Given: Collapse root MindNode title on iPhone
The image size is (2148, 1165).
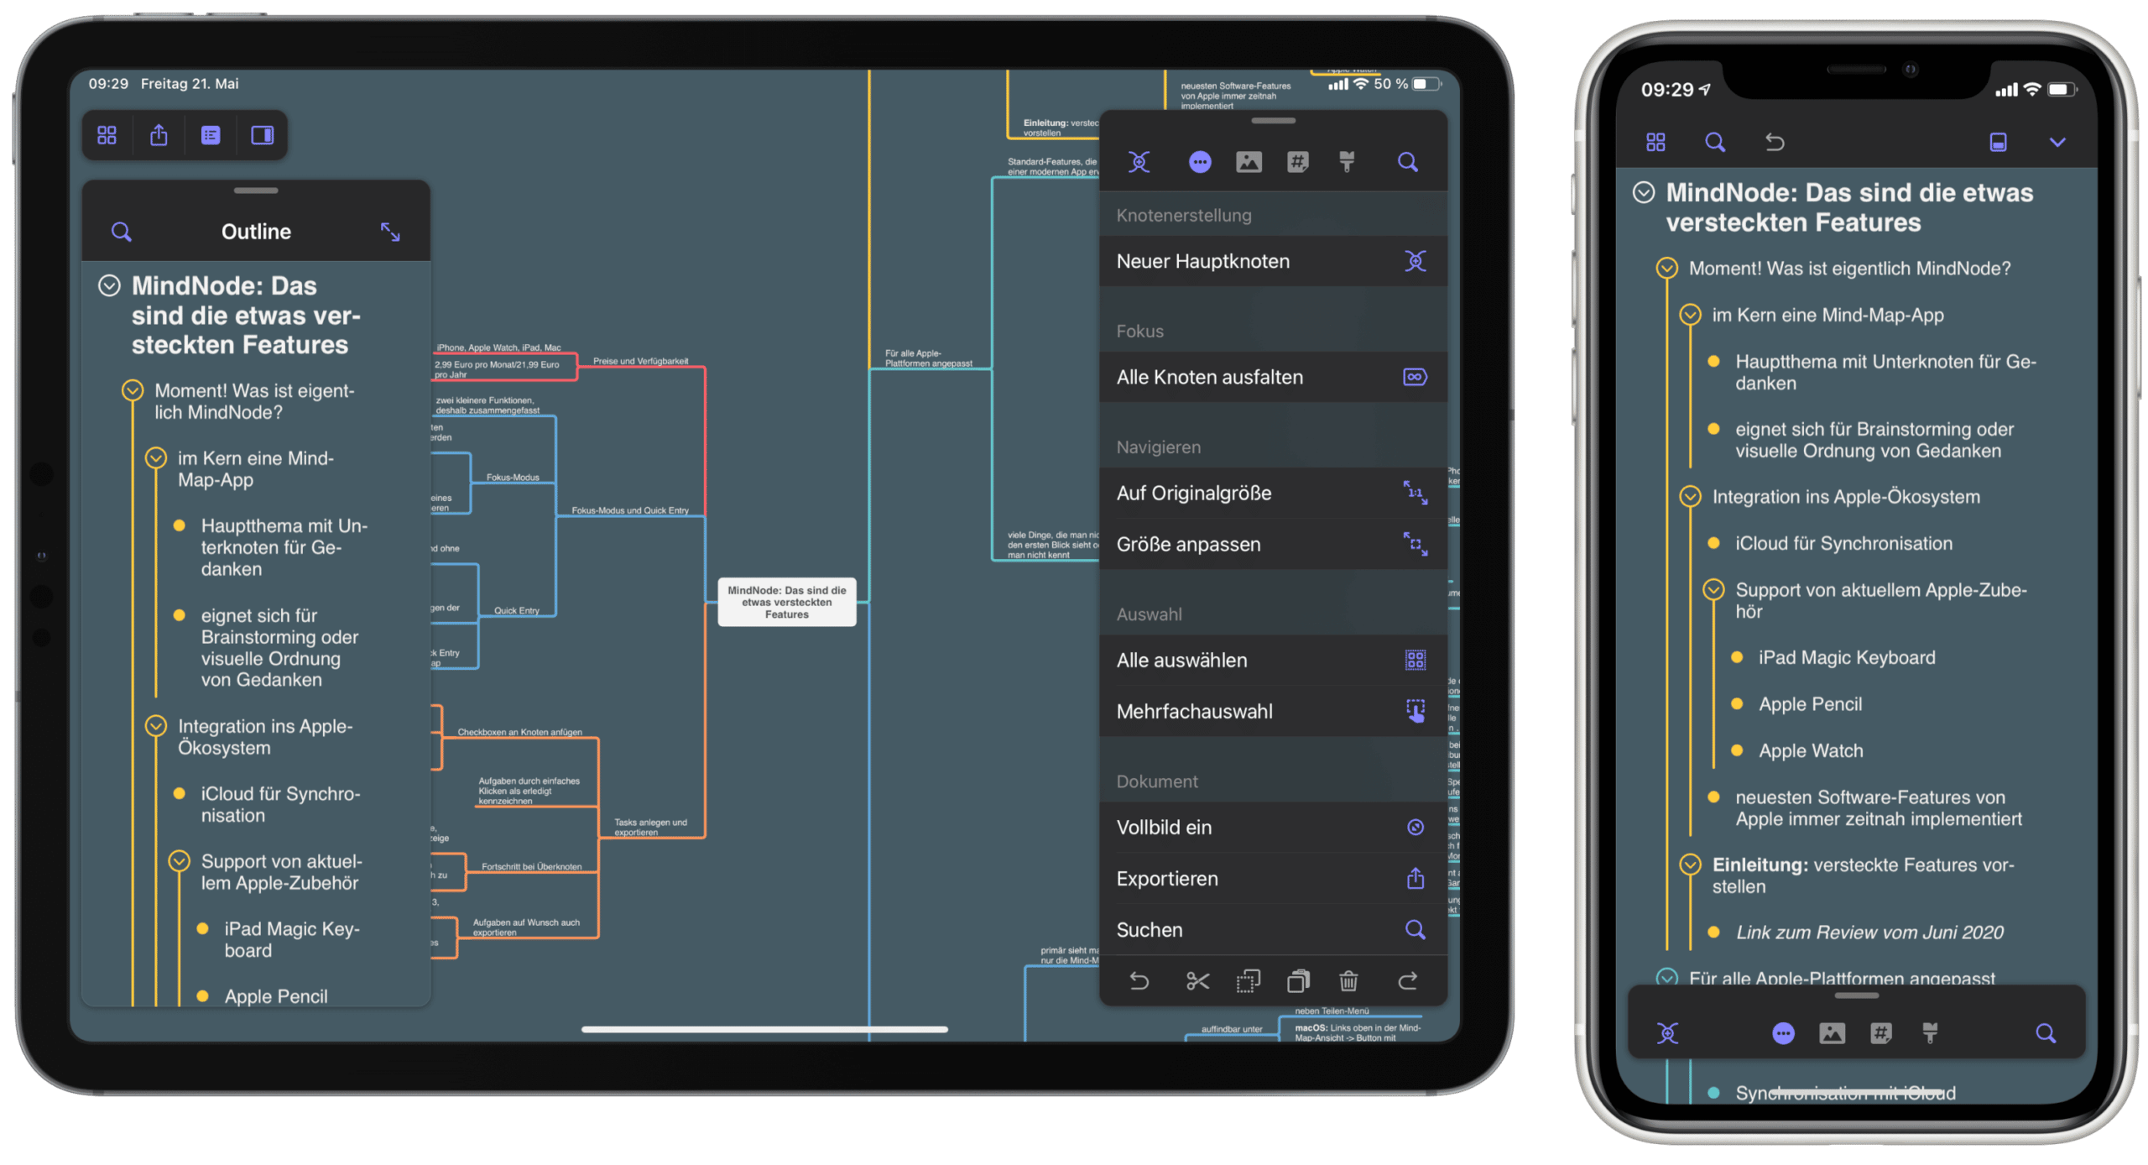Looking at the screenshot, I should pos(1643,192).
